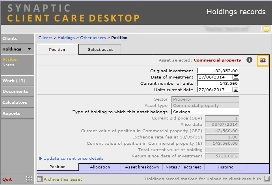Click the Original investment field
This screenshot has width=272, height=185.
pyautogui.click(x=218, y=71)
